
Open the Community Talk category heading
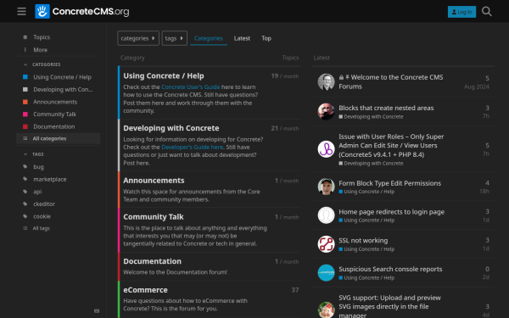click(x=154, y=217)
